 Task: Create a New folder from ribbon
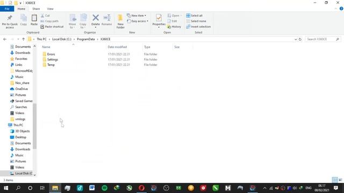pos(120,21)
